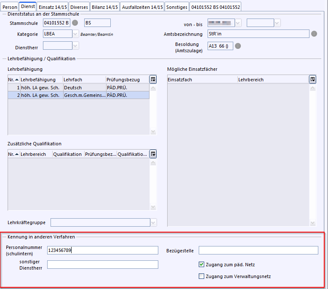Enable Zugang zum Verwaltungsnetz checkbox

202,277
